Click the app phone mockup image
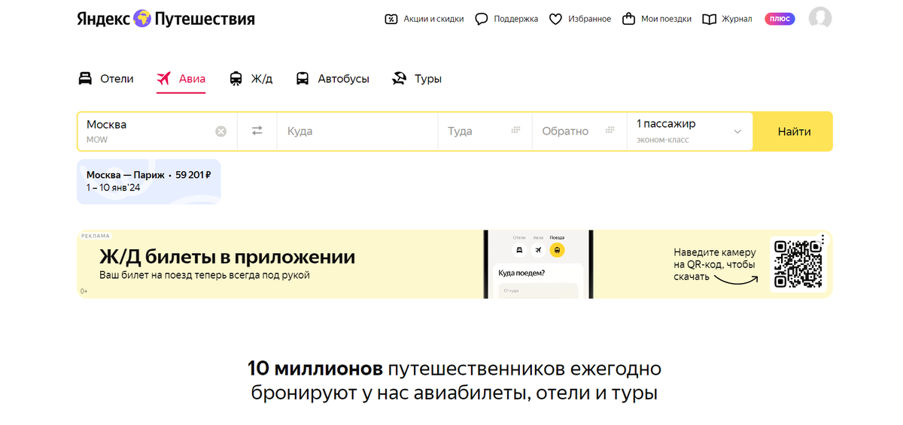The width and height of the screenshot is (903, 425). [x=538, y=264]
